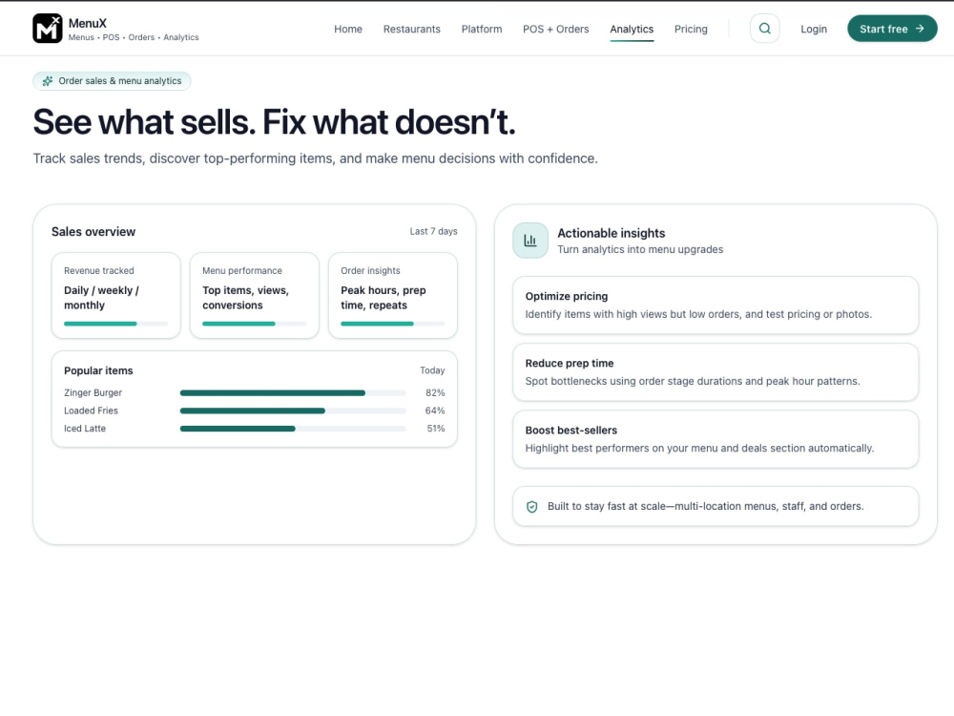Click the Login link
Image resolution: width=954 pixels, height=716 pixels.
click(x=814, y=30)
